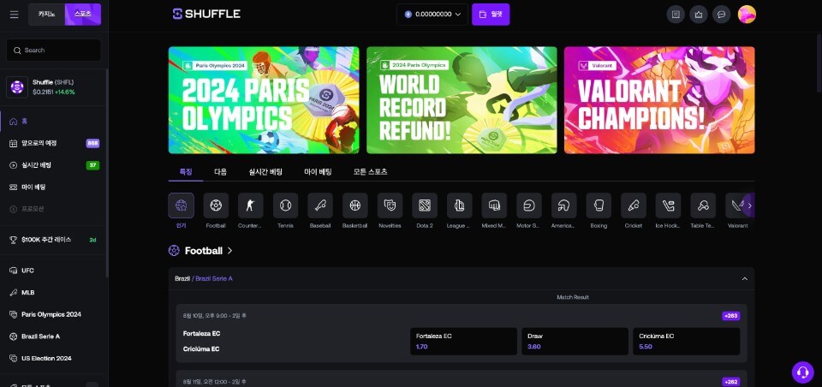Click the 868 upcoming count badge
This screenshot has width=822, height=387.
pyautogui.click(x=92, y=143)
